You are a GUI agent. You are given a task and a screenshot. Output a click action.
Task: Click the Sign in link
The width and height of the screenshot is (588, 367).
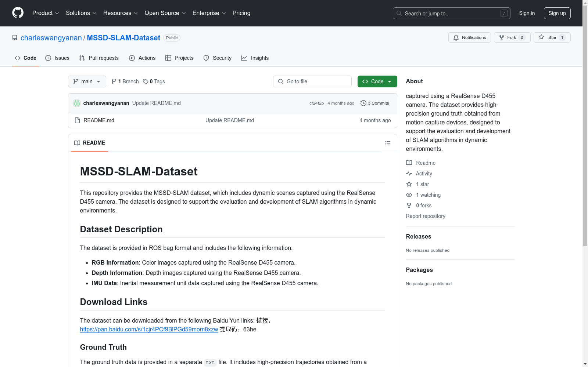click(527, 13)
